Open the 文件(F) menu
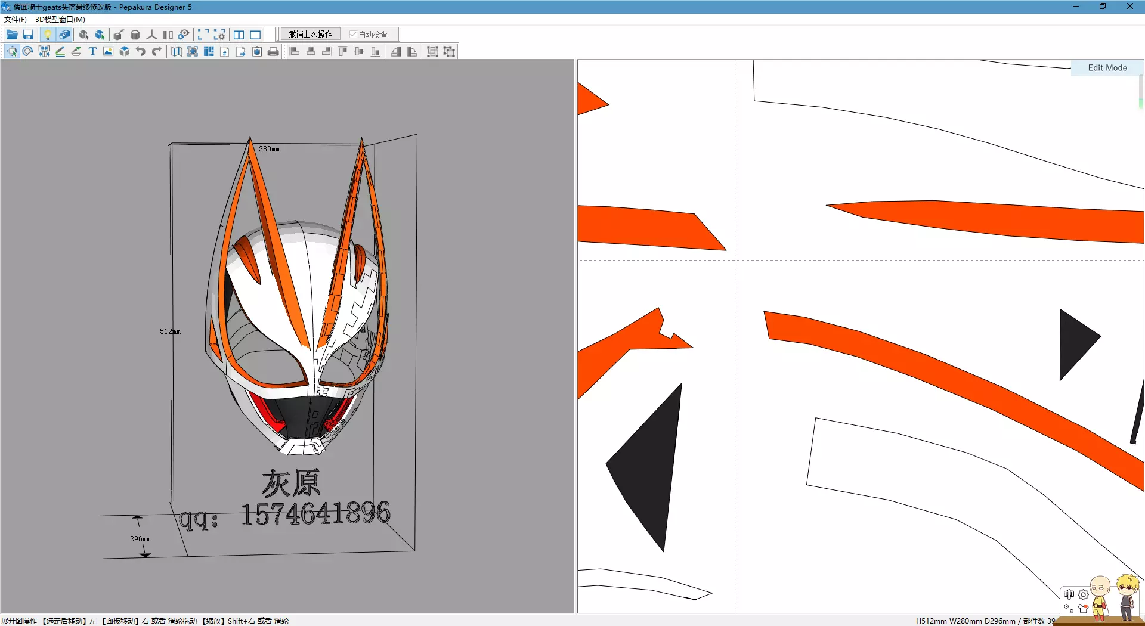1145x626 pixels. pyautogui.click(x=16, y=19)
